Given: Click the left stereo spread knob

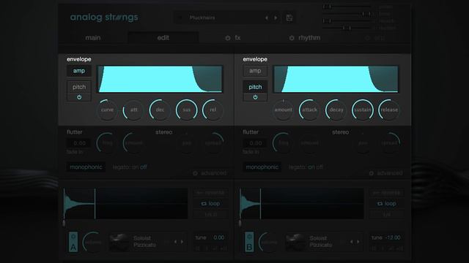Looking at the screenshot, I should click(x=213, y=143).
